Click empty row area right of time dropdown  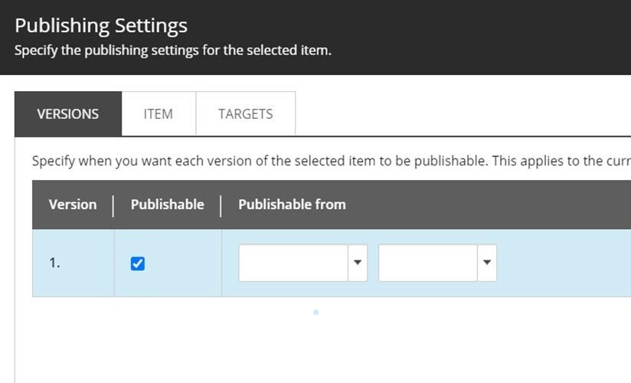pyautogui.click(x=563, y=263)
